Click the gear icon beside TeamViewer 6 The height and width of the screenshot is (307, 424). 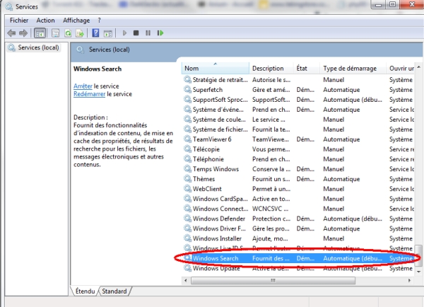coord(187,139)
